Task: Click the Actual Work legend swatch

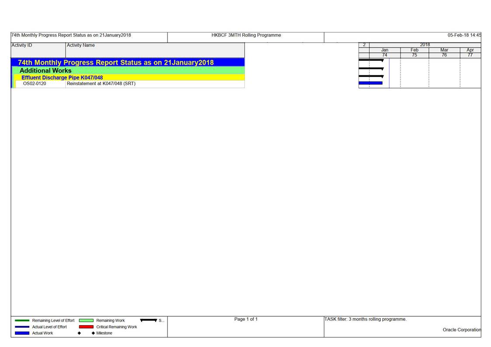Action: pyautogui.click(x=22, y=333)
